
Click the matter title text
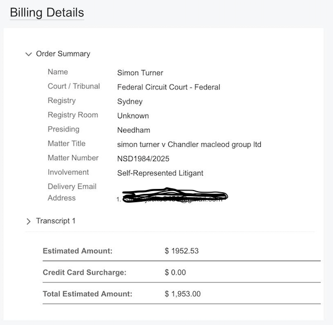189,144
